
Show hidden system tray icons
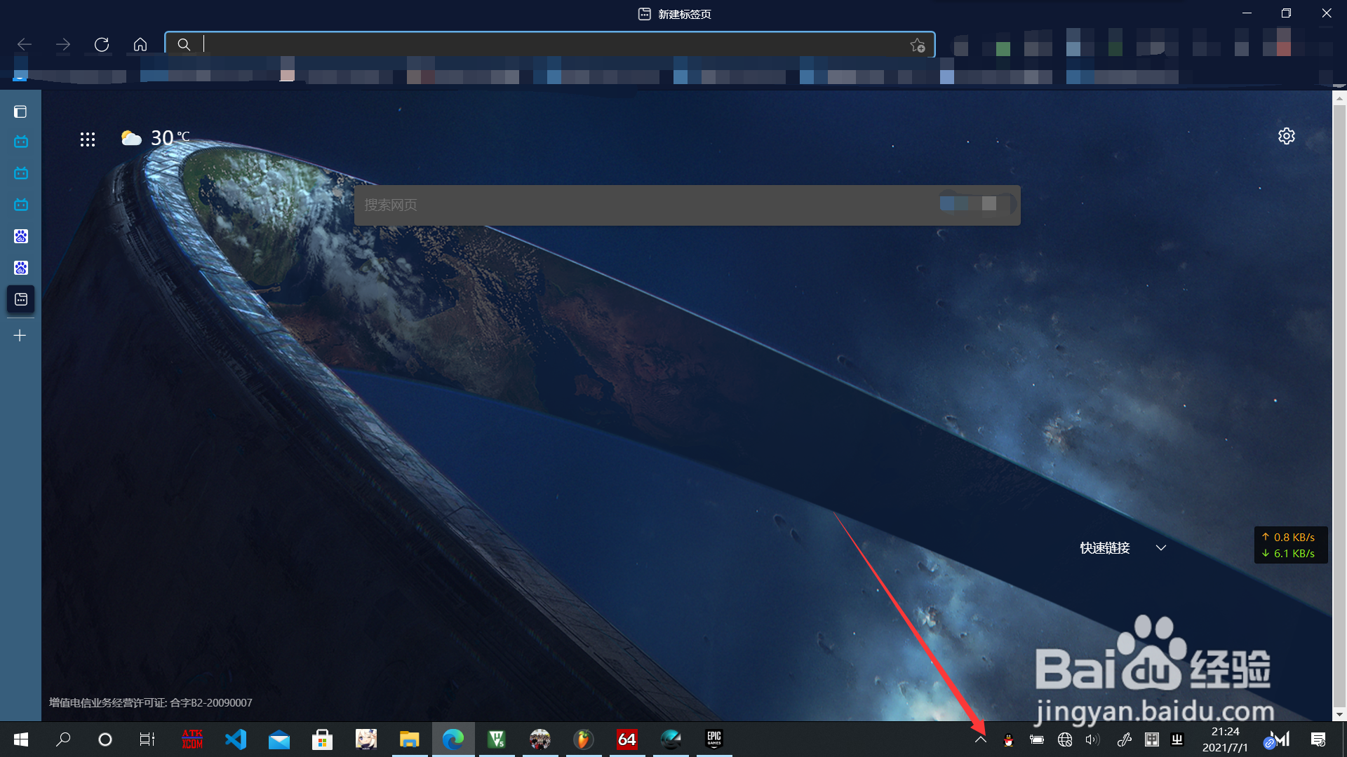[981, 739]
